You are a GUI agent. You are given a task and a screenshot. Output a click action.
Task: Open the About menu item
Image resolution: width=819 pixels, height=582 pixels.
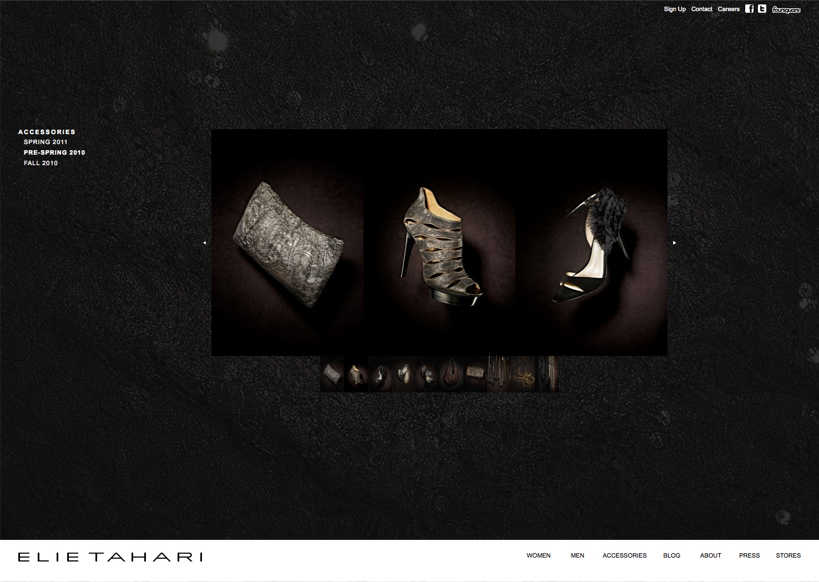tap(711, 555)
